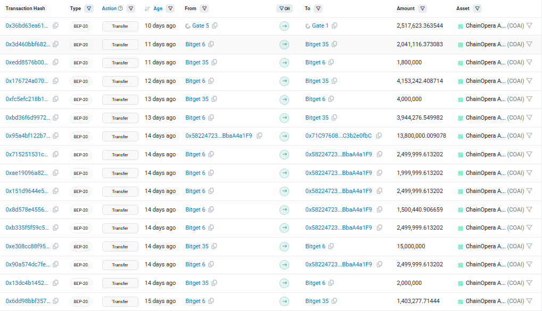Open the Asset column filter
542x311 pixels.
click(x=477, y=9)
